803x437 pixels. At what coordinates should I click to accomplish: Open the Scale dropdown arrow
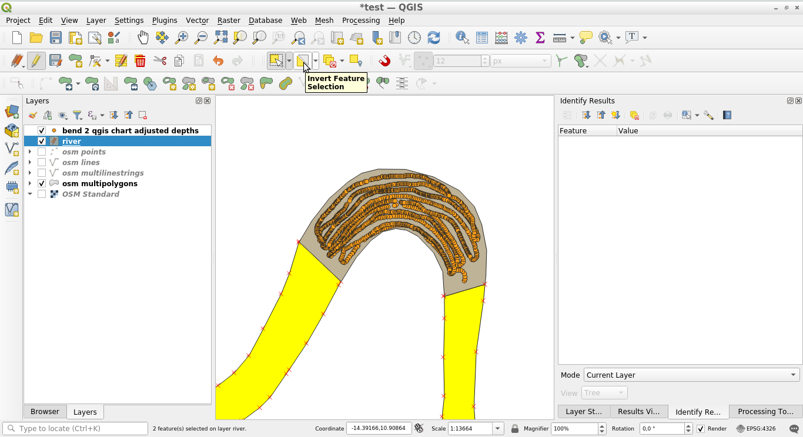[498, 429]
